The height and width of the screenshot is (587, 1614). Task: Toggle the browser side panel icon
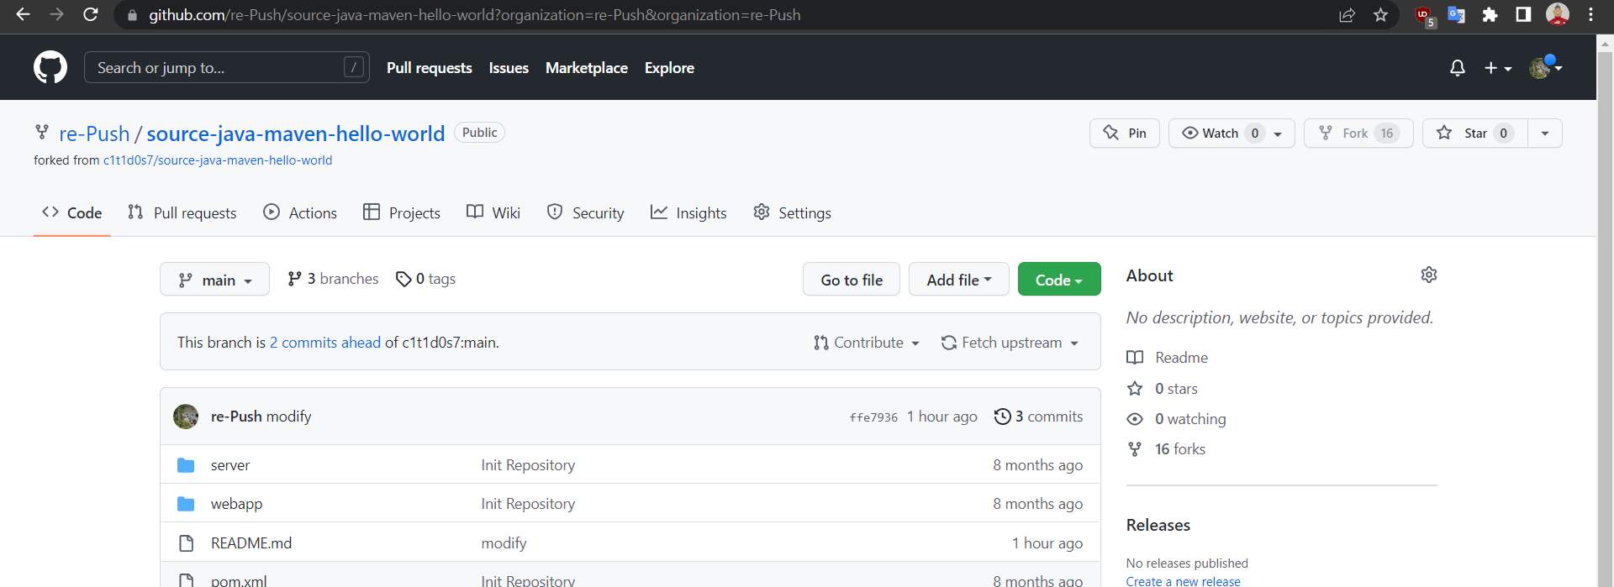click(x=1523, y=14)
